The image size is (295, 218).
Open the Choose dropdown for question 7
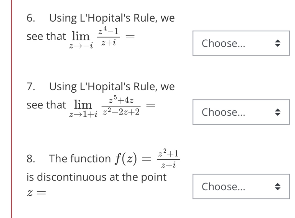(x=241, y=112)
